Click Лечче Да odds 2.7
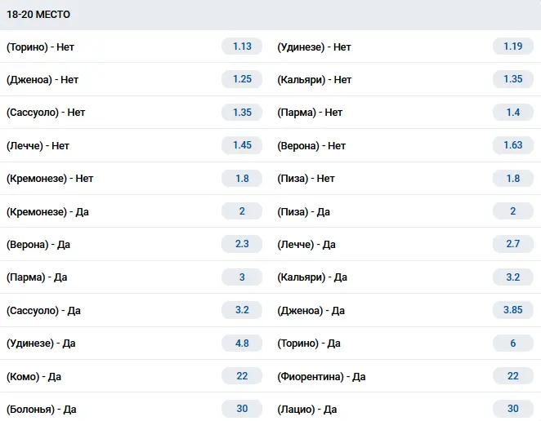 pyautogui.click(x=512, y=244)
